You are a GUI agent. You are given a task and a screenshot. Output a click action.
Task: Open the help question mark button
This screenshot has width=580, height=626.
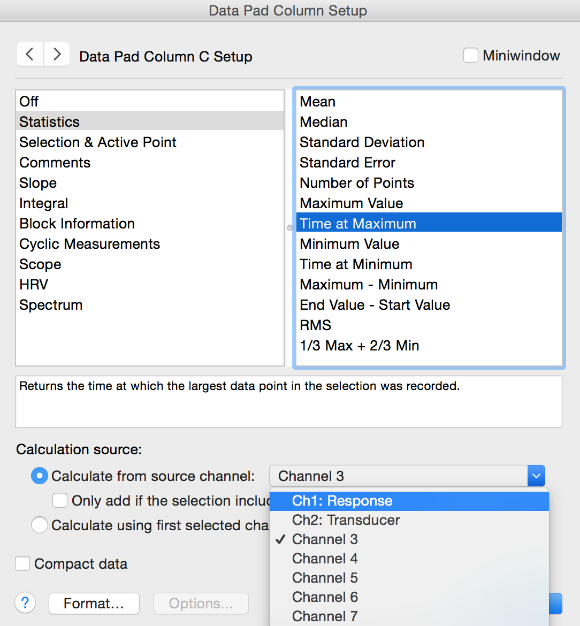(x=25, y=603)
